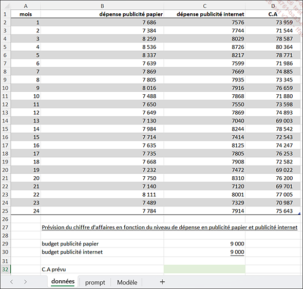Click the green C.A prévu result cell
The width and height of the screenshot is (303, 289).
(x=204, y=269)
